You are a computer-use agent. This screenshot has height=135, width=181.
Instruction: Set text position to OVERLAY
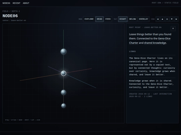tap(143, 19)
